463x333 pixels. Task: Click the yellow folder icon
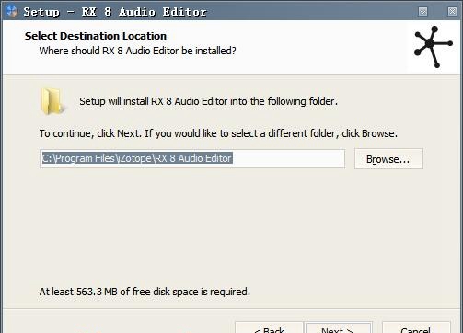(52, 101)
